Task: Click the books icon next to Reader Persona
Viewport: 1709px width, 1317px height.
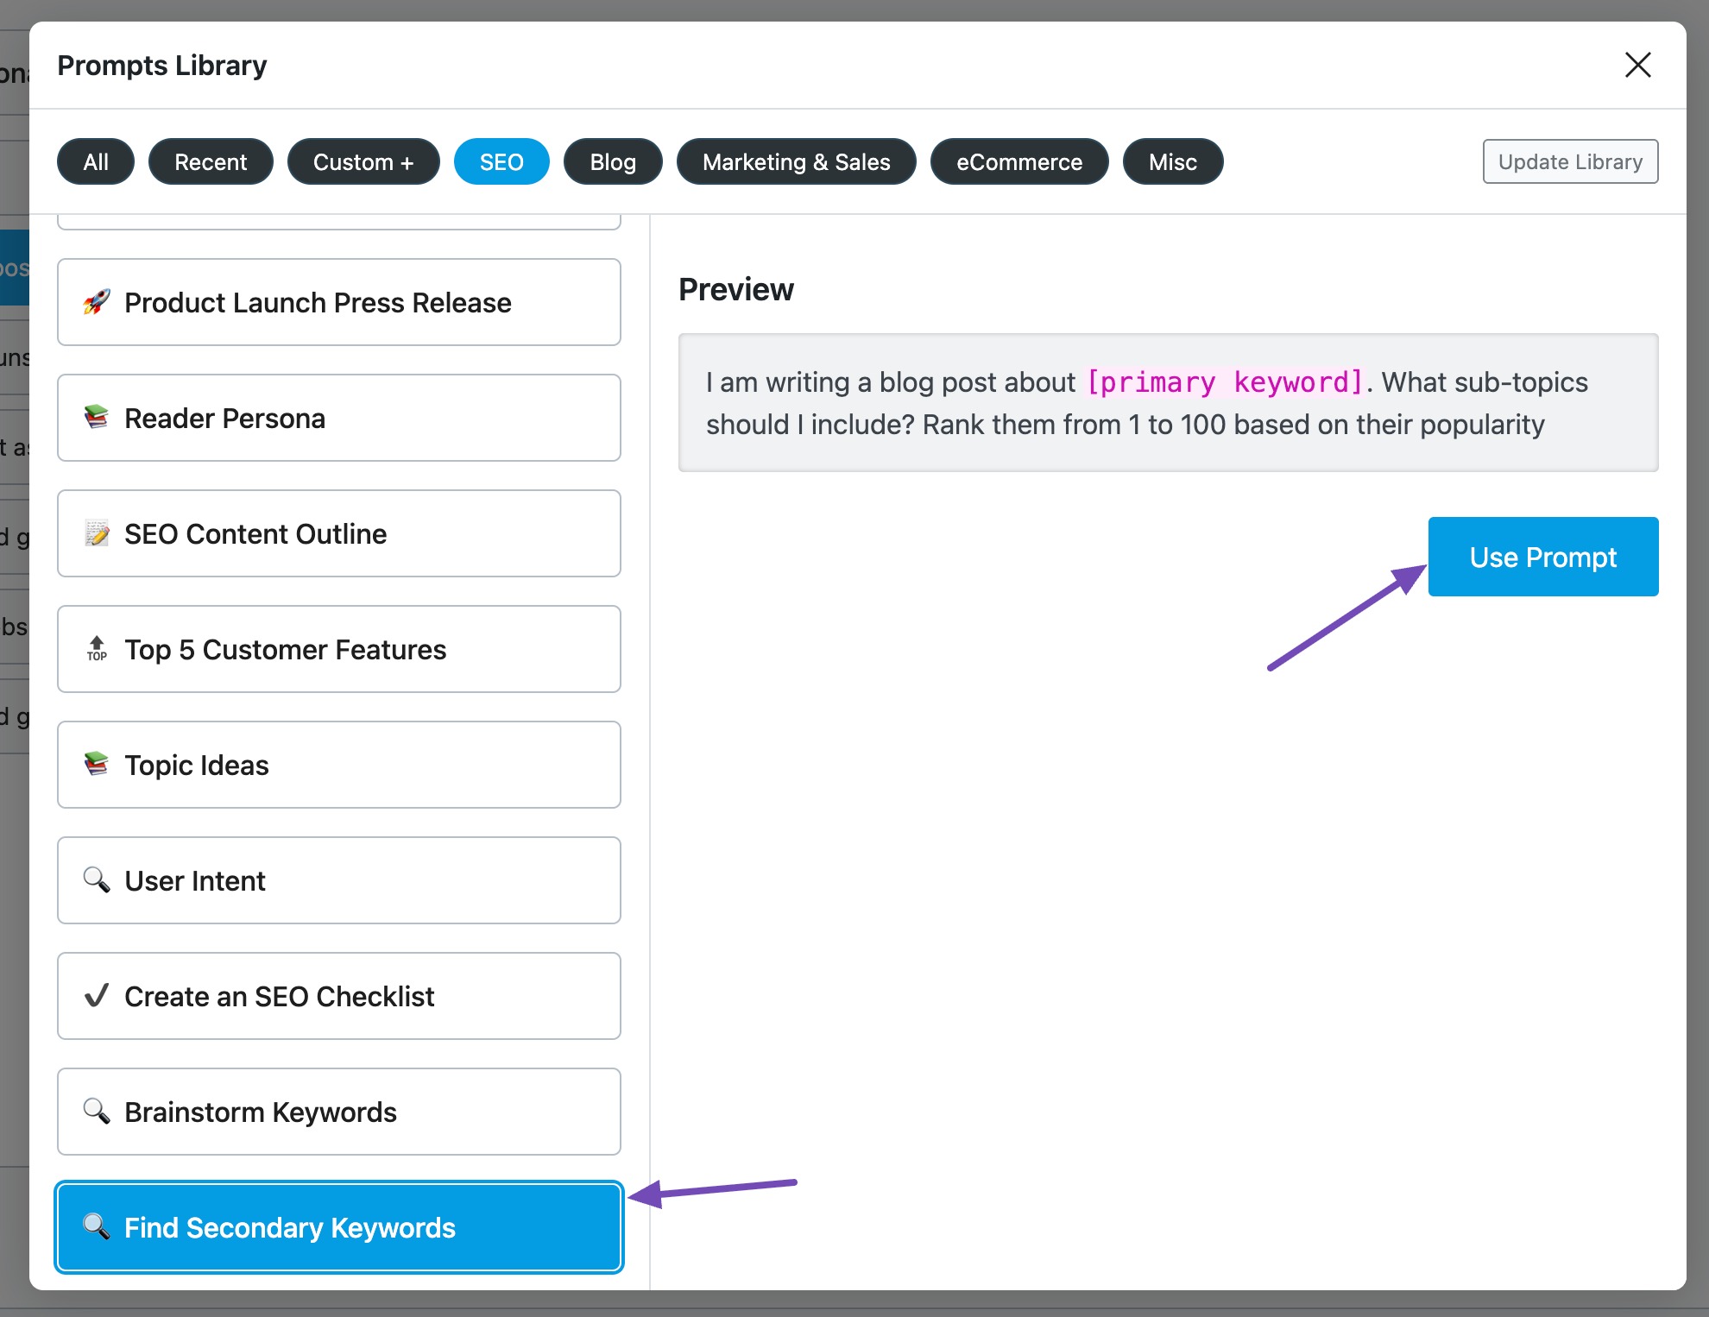Action: point(97,418)
